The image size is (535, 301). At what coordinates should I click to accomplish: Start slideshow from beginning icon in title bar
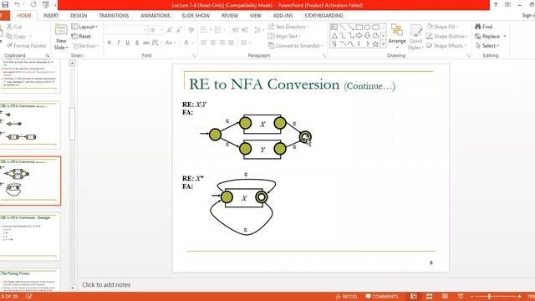[46, 5]
